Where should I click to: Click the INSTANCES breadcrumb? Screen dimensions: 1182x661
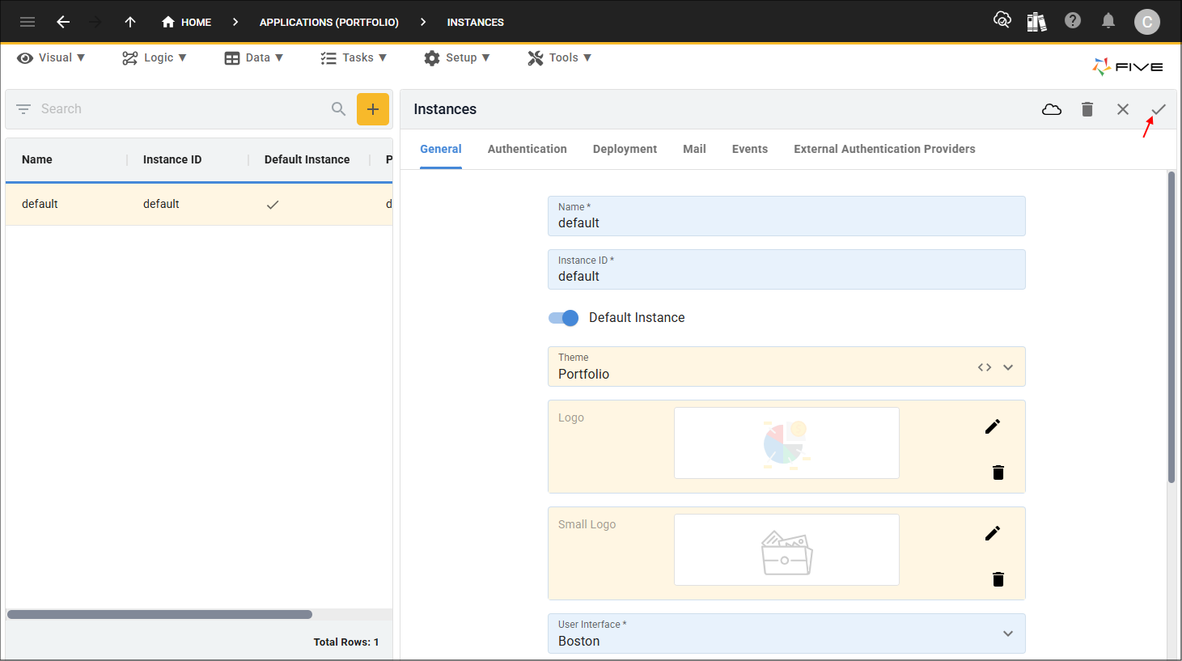pyautogui.click(x=476, y=22)
